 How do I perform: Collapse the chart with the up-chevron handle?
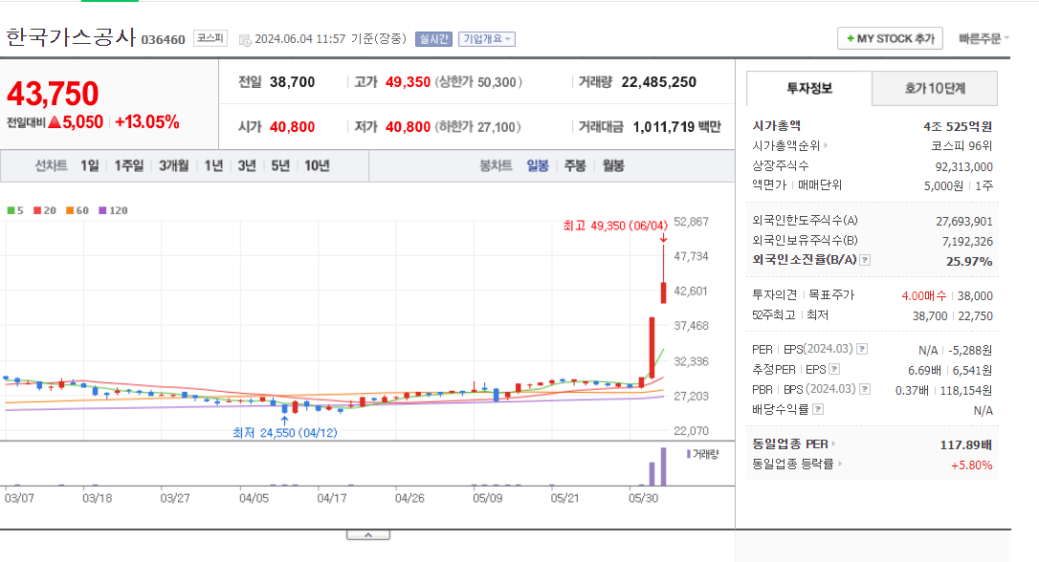[x=367, y=535]
